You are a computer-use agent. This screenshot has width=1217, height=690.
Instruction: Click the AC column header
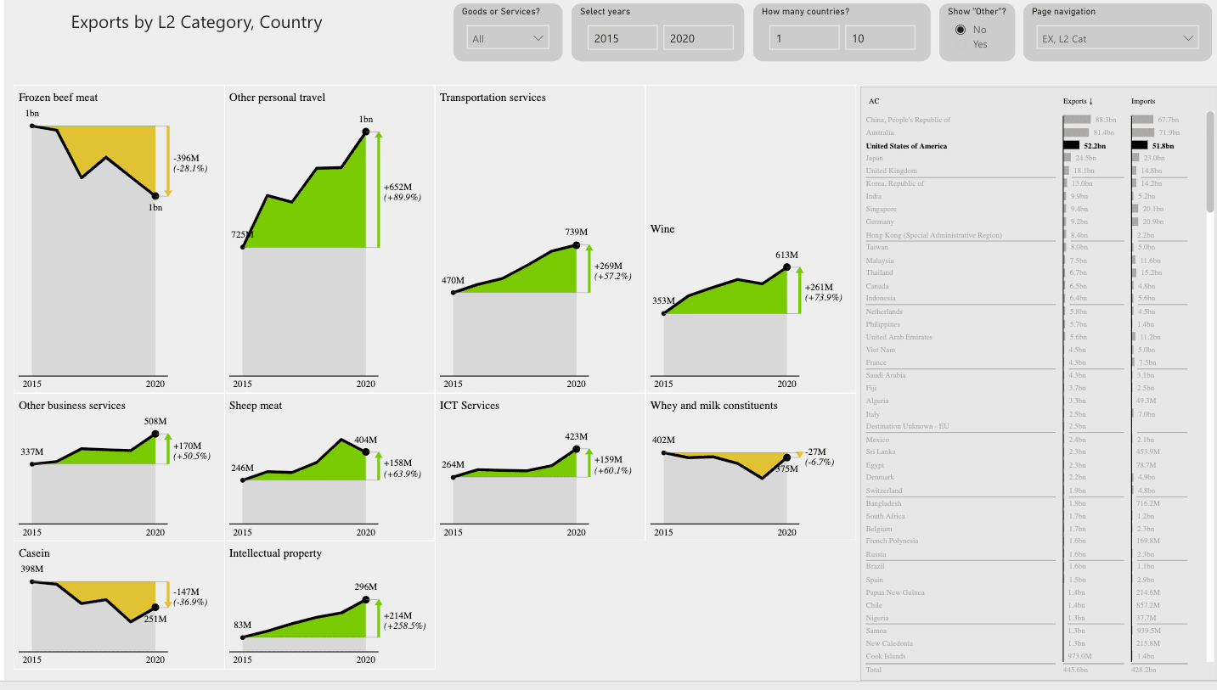pos(874,101)
